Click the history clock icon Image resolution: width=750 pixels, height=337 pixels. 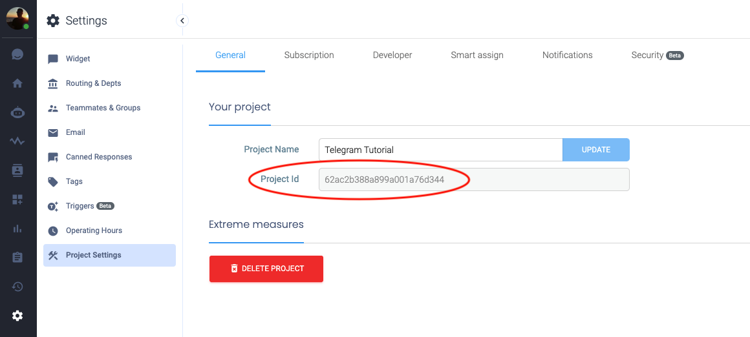pos(17,287)
